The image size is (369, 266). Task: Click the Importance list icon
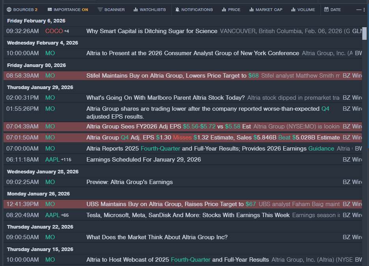click(x=50, y=9)
